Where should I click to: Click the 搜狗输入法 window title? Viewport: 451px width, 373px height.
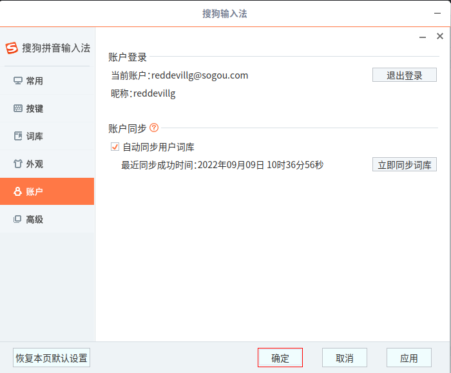[x=225, y=14]
